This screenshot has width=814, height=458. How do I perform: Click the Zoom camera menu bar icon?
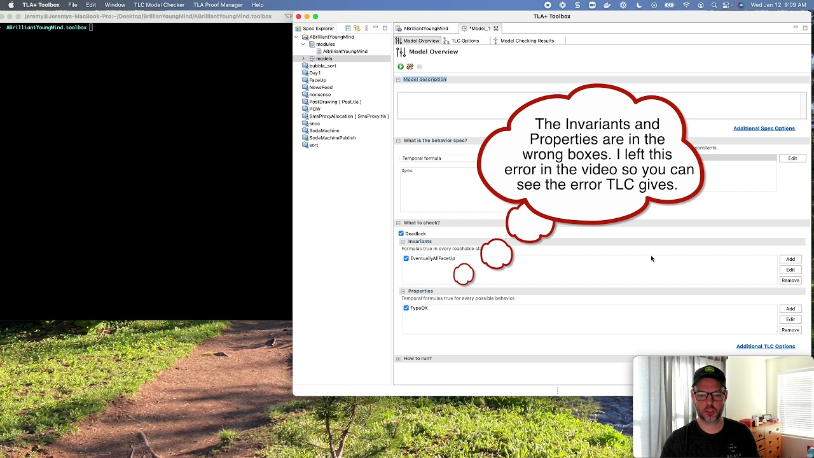tap(592, 5)
